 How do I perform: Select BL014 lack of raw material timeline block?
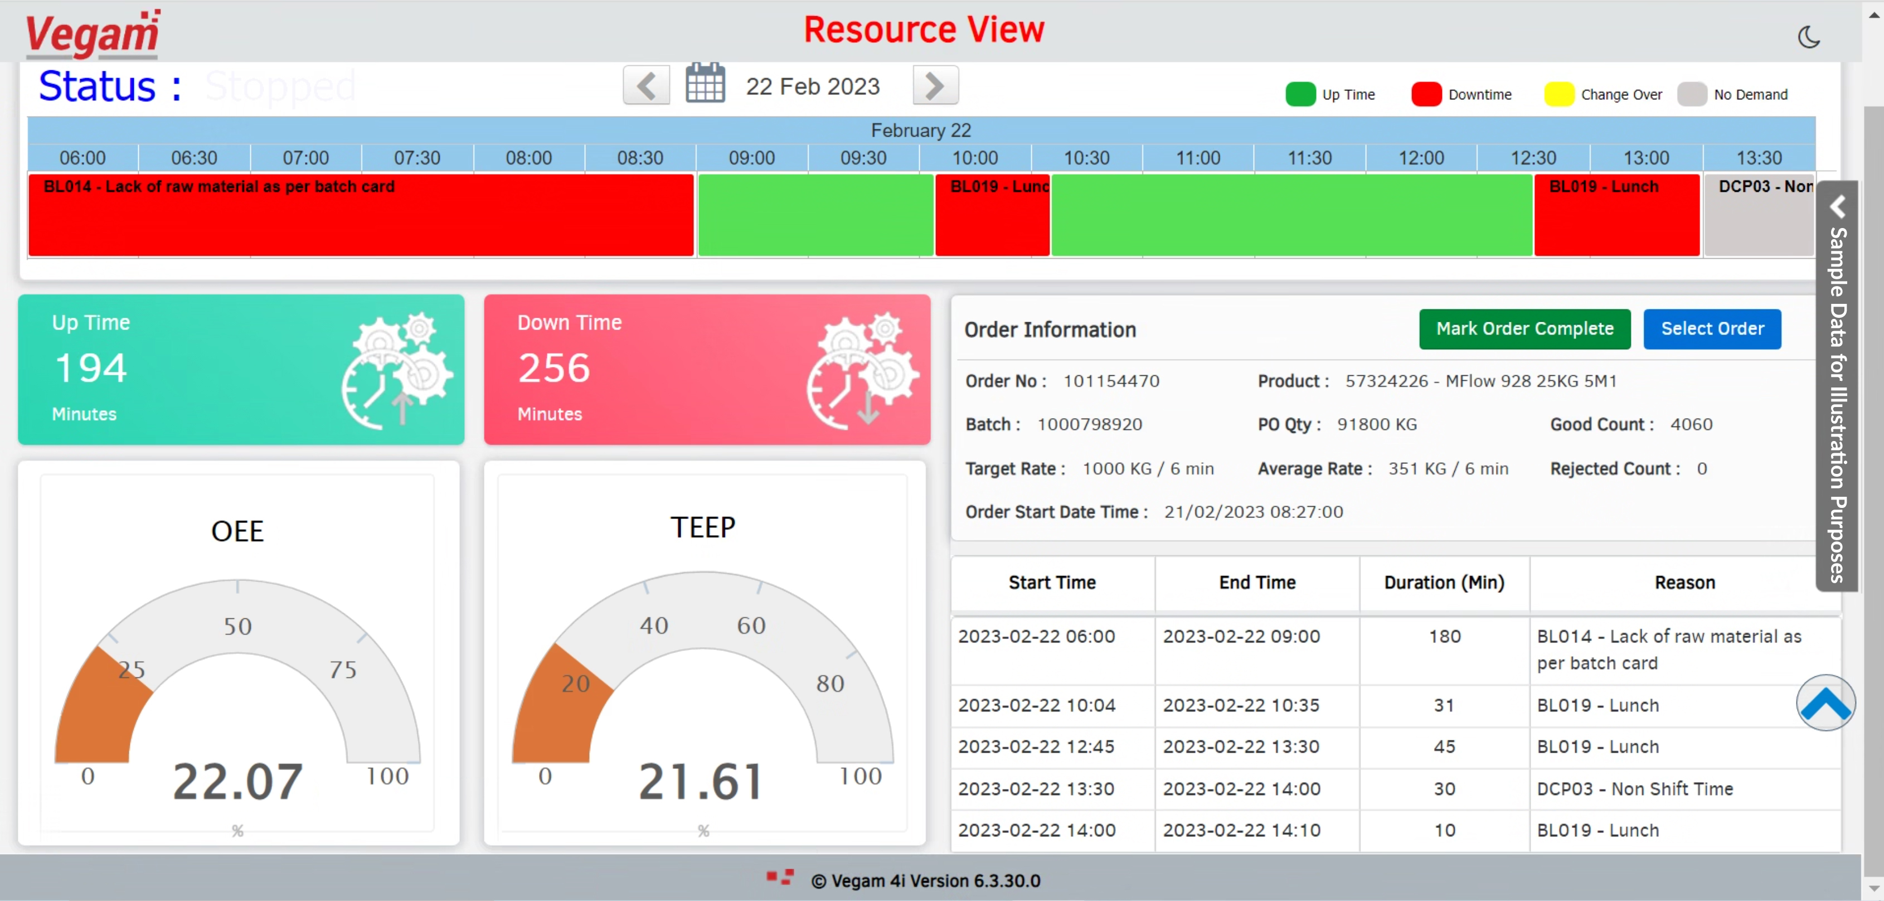(361, 216)
